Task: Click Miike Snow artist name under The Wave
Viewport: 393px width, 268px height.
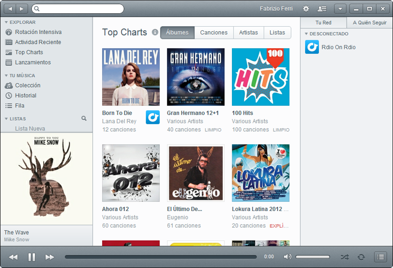Action: click(17, 240)
